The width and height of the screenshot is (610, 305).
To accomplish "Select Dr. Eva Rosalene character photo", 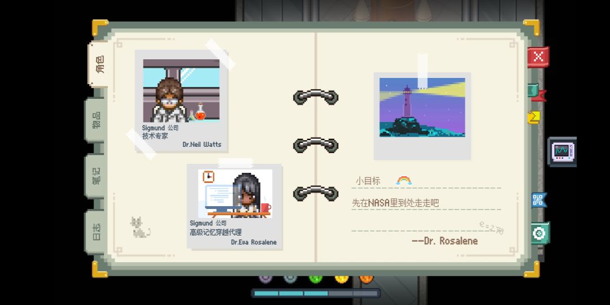I will (x=234, y=194).
